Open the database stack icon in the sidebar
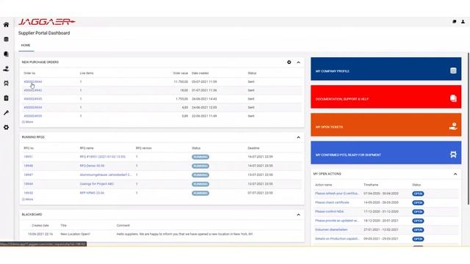The width and height of the screenshot is (470, 264). pyautogui.click(x=6, y=39)
